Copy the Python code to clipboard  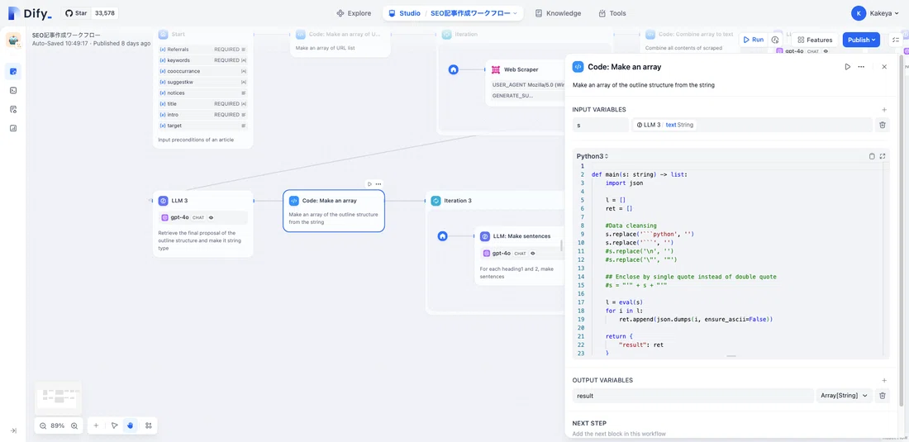tap(872, 156)
